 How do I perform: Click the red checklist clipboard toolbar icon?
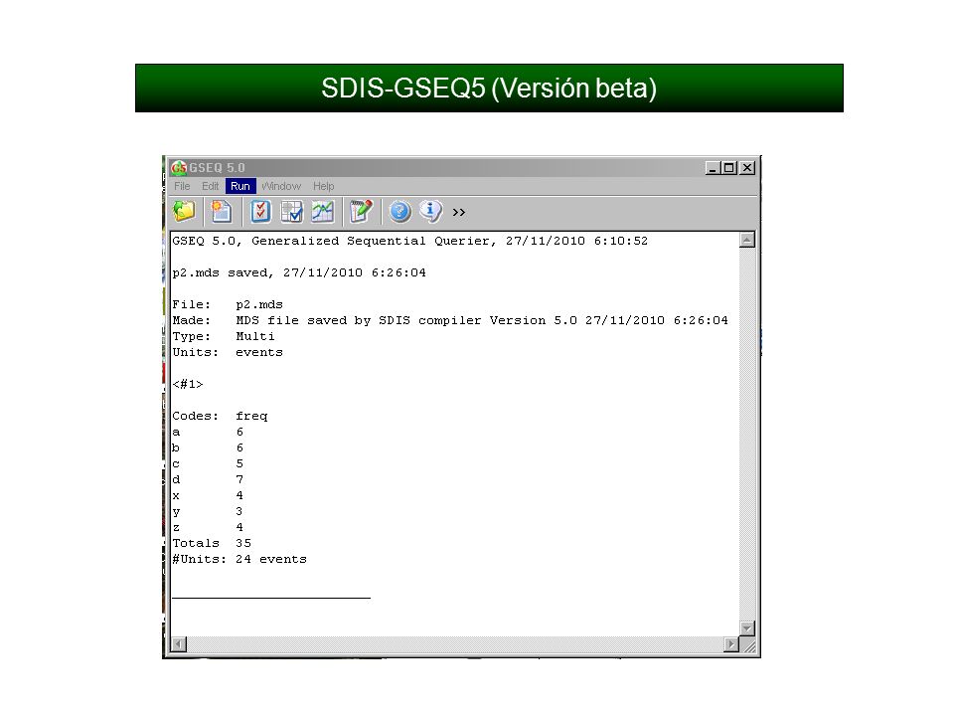260,211
